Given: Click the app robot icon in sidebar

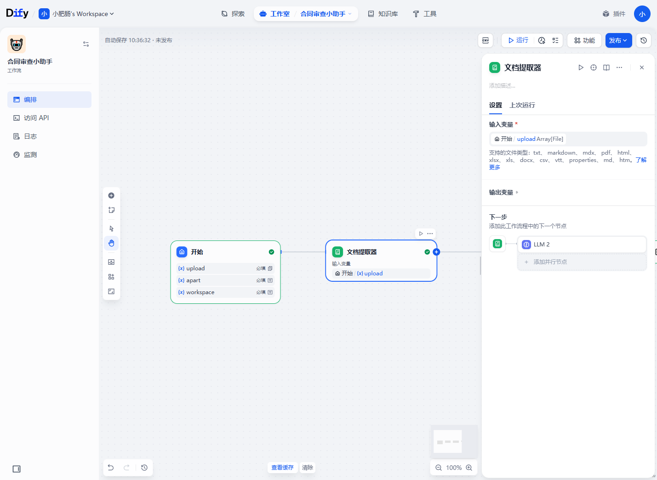Looking at the screenshot, I should pos(17,44).
